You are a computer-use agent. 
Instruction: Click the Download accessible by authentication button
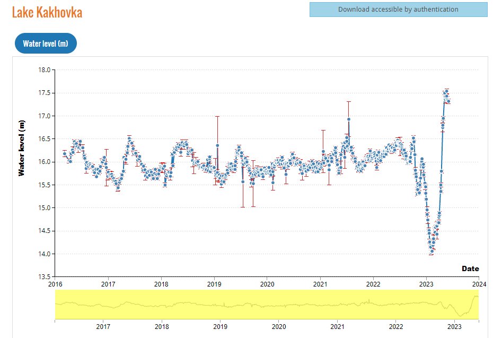398,9
